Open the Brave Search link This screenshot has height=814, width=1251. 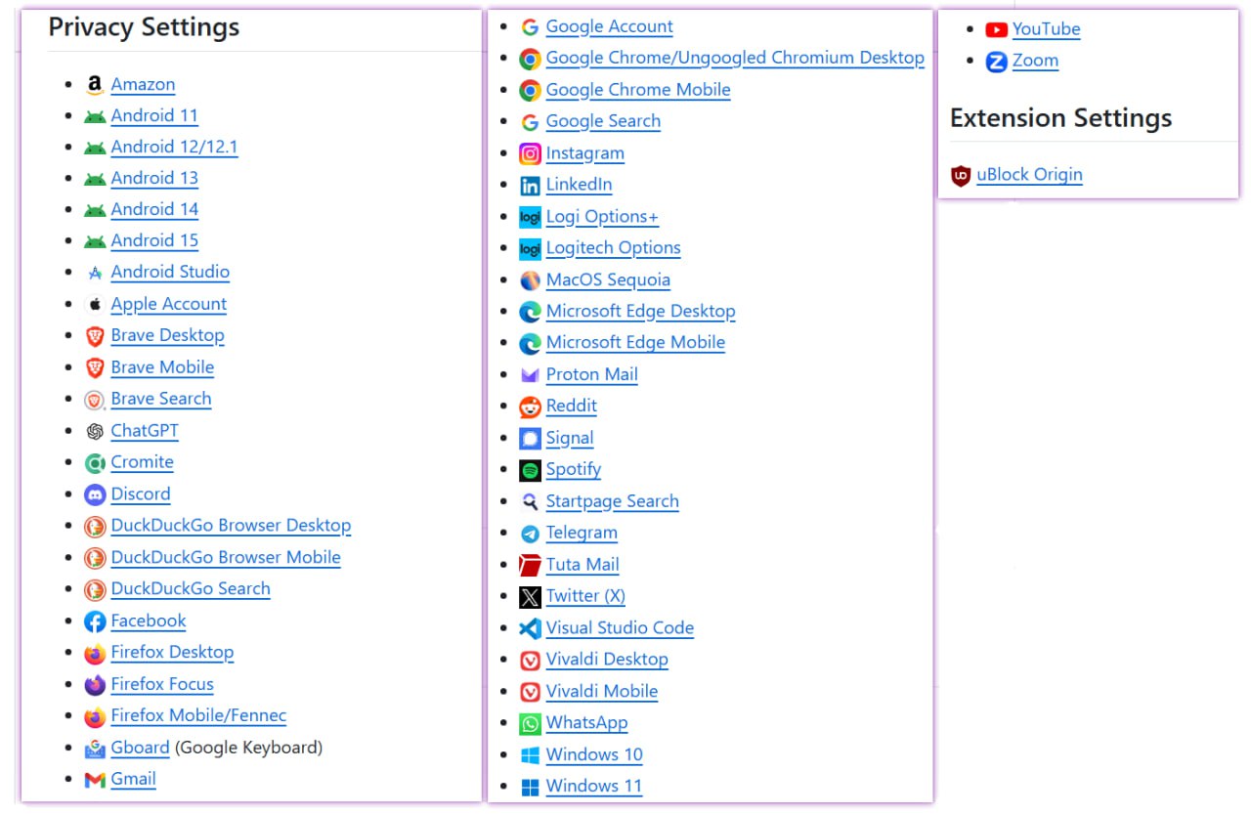[x=161, y=399]
